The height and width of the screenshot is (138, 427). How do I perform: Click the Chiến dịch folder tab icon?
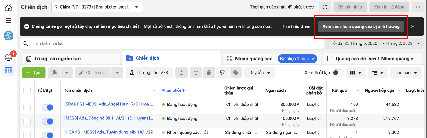pos(130,58)
